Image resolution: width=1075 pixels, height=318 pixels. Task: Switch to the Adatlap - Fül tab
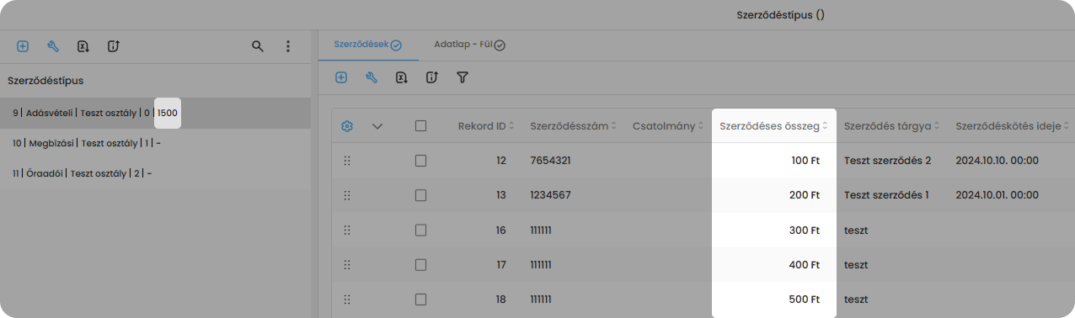[x=469, y=45]
